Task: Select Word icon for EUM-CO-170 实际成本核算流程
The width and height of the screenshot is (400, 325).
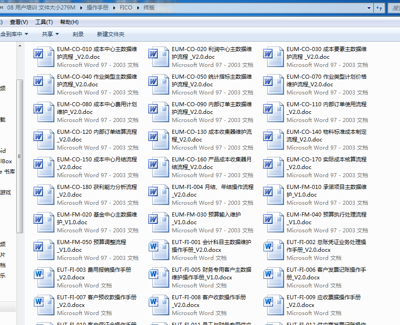Action: 273,167
